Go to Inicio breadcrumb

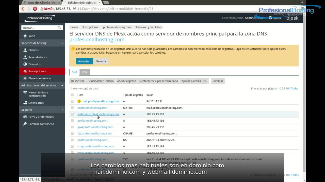pyautogui.click(x=74, y=27)
